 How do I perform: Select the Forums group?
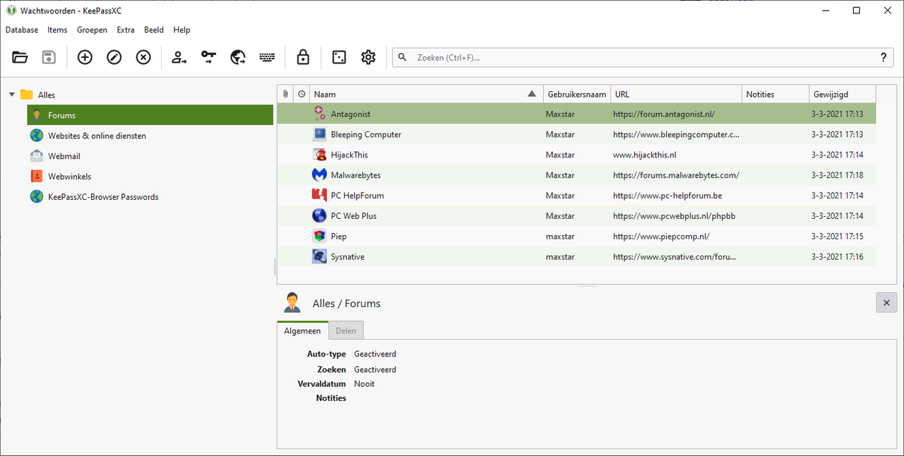[150, 115]
